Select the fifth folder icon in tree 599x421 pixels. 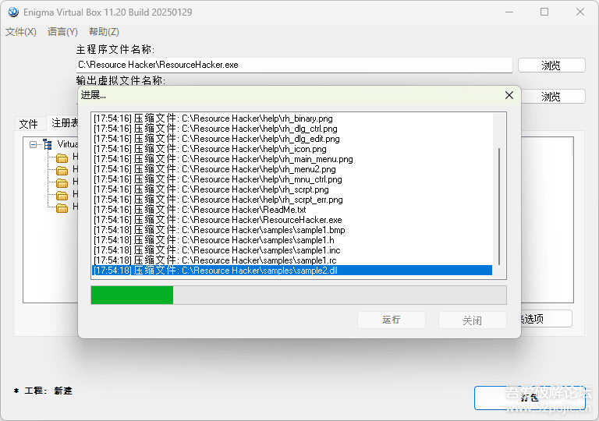62,208
